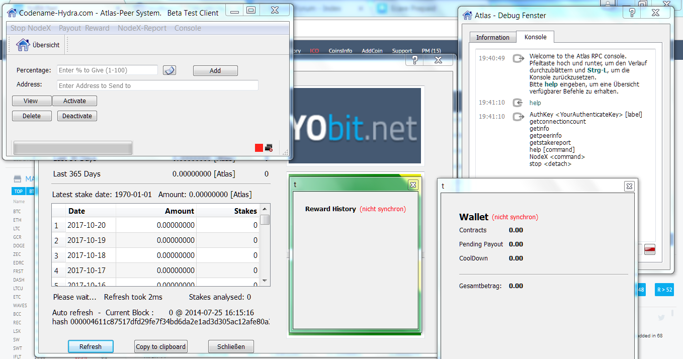Click the Delete button
The width and height of the screenshot is (683, 359).
click(x=32, y=116)
